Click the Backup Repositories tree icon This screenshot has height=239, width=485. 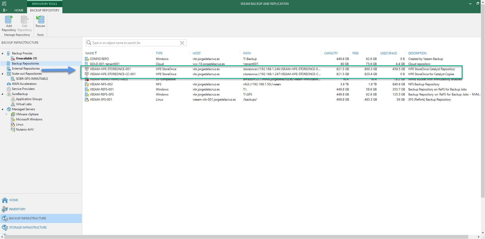[x=9, y=63]
